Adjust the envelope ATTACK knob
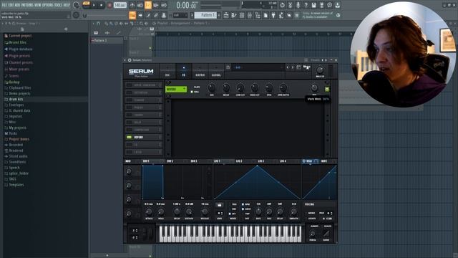This screenshot has width=458, height=258. (149, 212)
